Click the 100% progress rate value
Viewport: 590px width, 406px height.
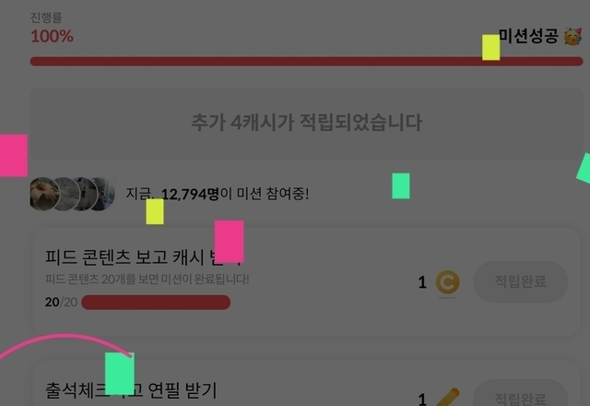click(x=52, y=37)
